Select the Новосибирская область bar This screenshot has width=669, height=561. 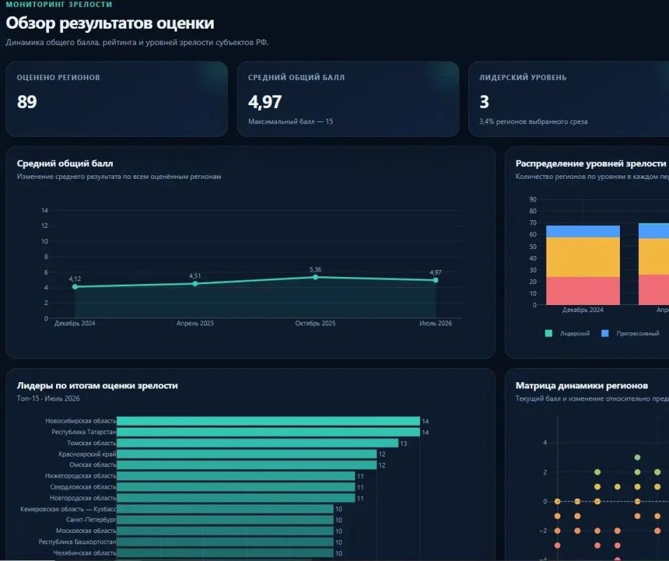click(x=269, y=421)
